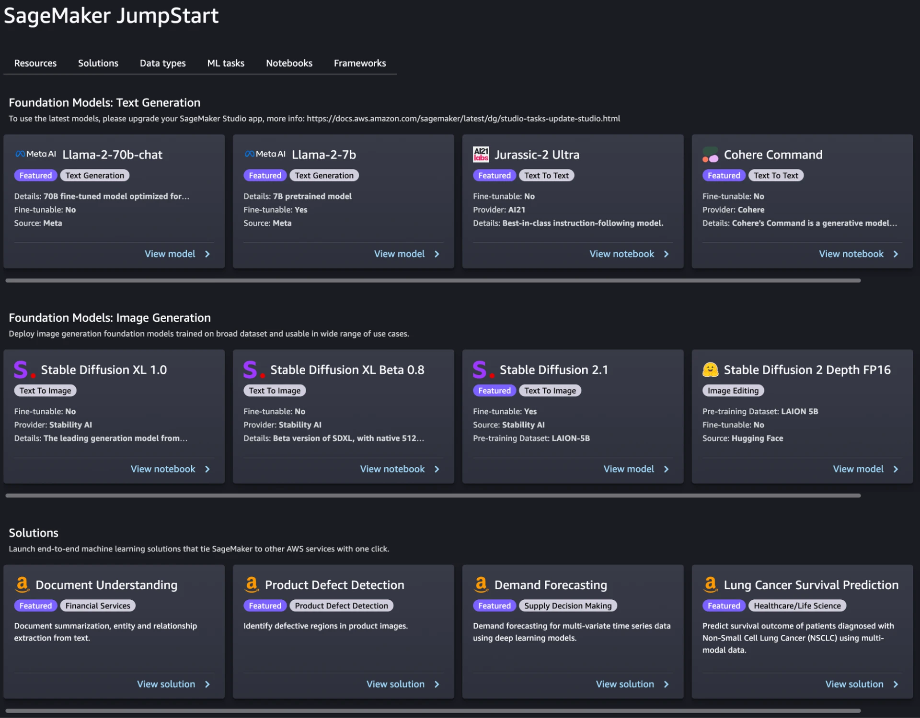
Task: Click the chevron beside Demand Forecasting View solution
Action: 666,684
